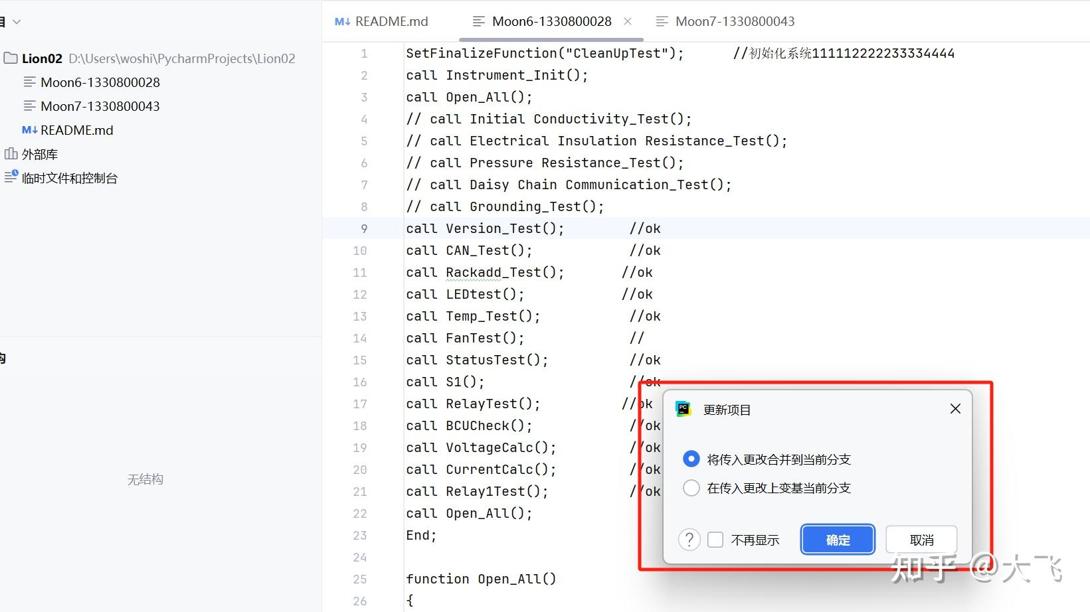Click the file icon beside Moon7-1330800043 in tree
1090x612 pixels.
click(x=30, y=106)
